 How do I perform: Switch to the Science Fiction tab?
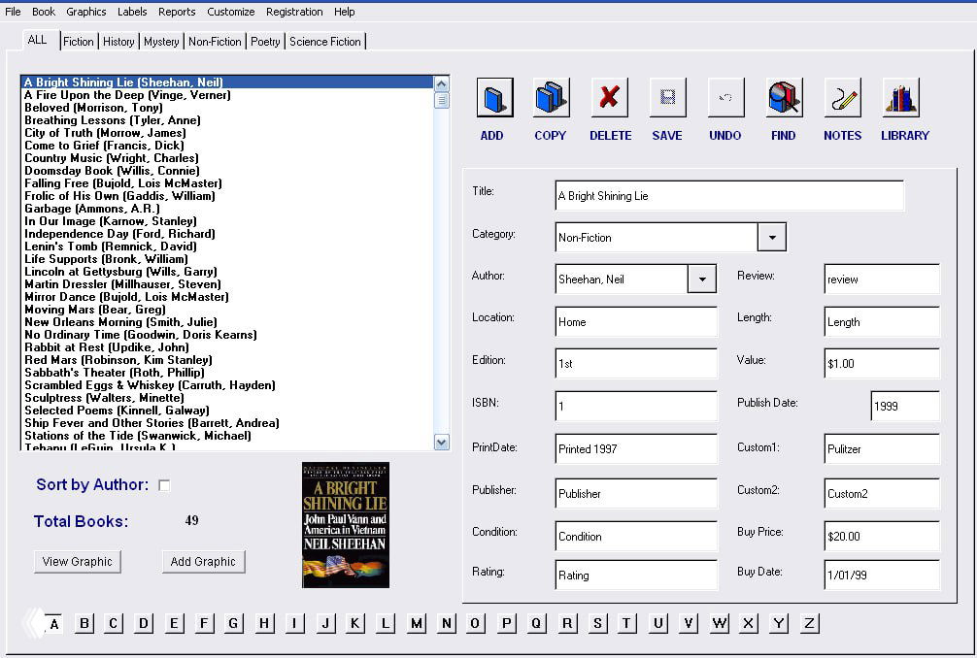coord(324,42)
